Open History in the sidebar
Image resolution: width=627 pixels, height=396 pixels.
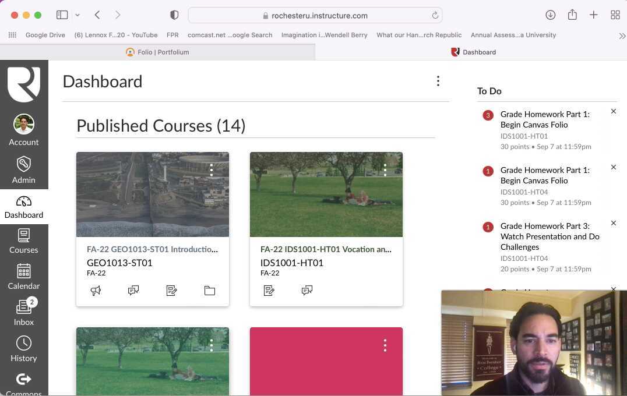point(23,349)
